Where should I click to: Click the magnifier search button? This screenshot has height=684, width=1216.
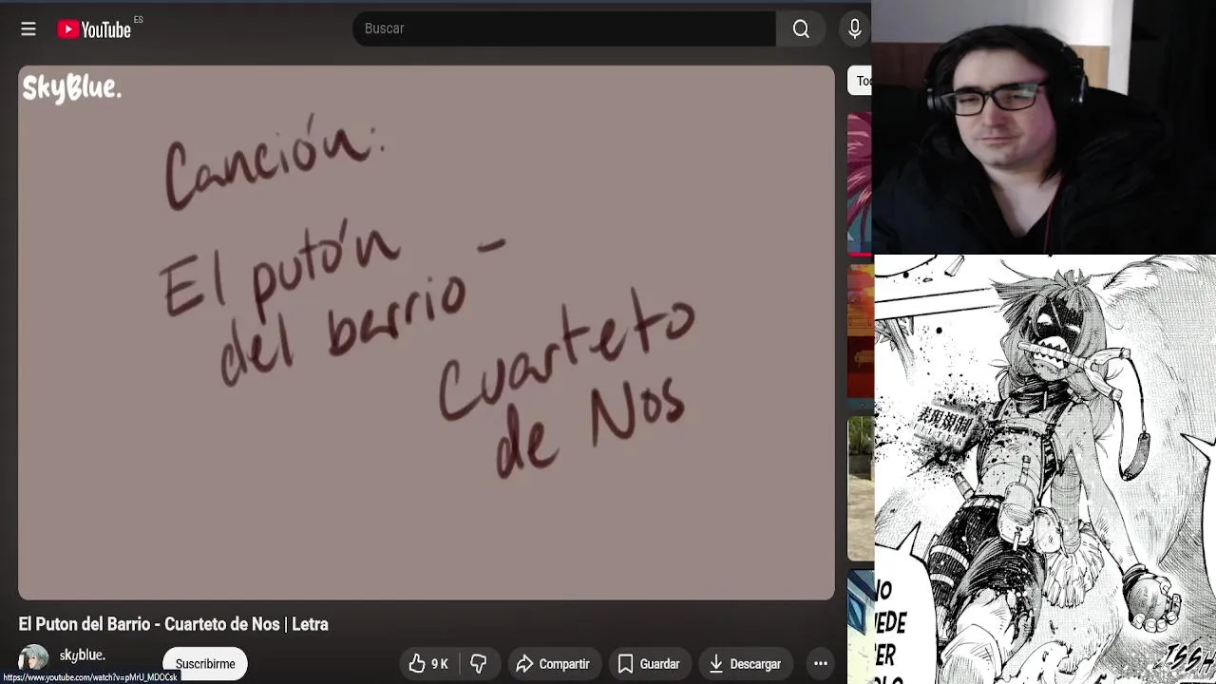click(x=801, y=29)
